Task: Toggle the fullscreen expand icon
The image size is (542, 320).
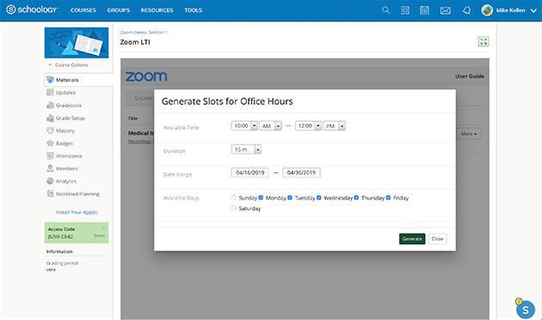Action: tap(483, 41)
